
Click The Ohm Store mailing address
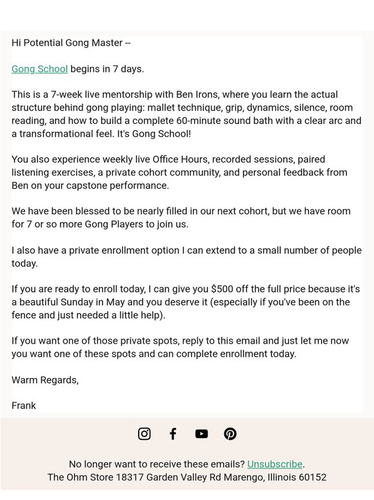[x=187, y=477]
